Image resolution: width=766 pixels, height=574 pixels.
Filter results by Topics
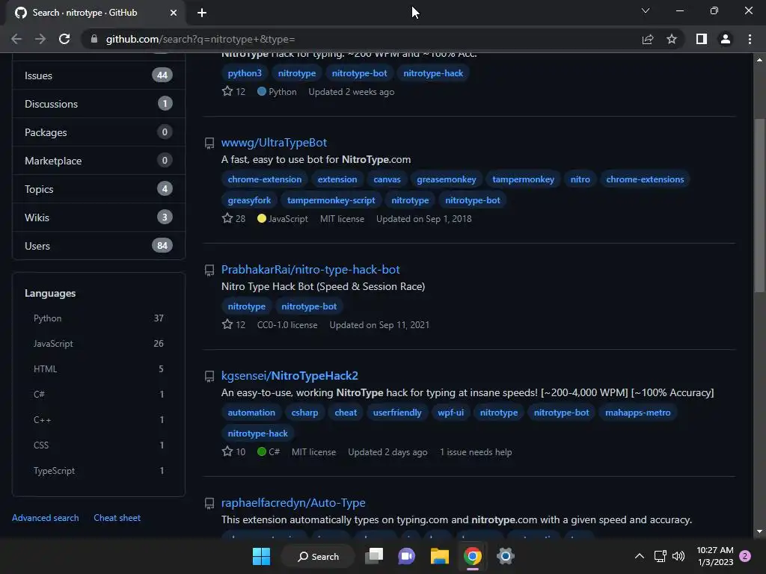[98, 189]
